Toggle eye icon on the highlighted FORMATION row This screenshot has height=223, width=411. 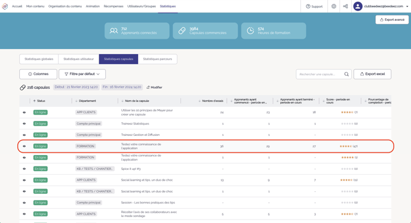pyautogui.click(x=24, y=146)
